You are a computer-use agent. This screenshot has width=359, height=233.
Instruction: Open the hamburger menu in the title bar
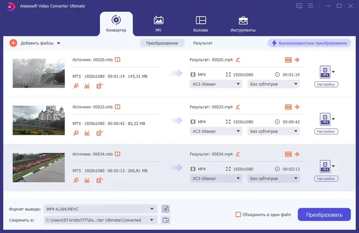point(311,6)
